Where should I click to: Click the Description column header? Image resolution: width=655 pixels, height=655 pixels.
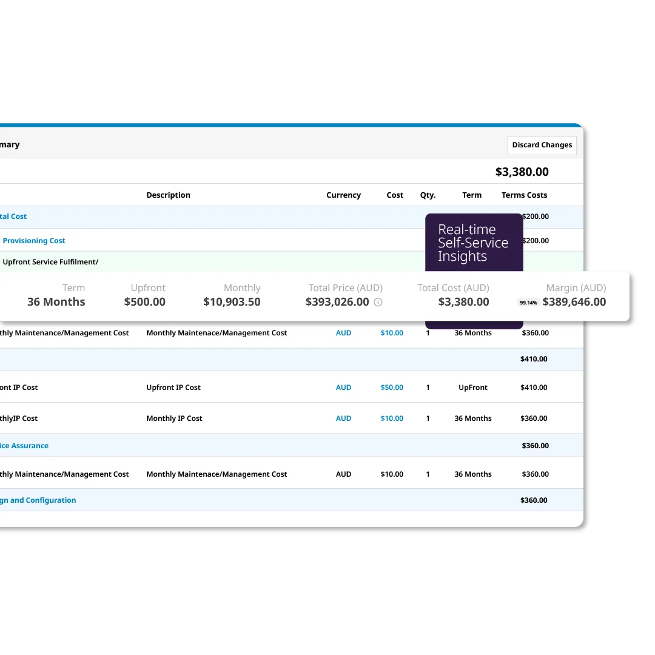[x=168, y=195]
